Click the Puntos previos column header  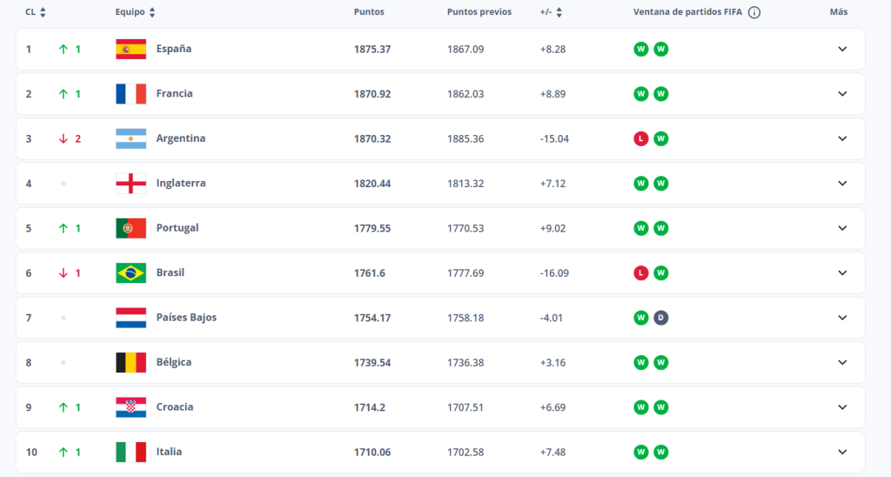tap(479, 13)
